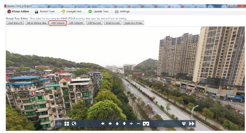Switch to the Update Tool tab
The image size is (246, 133).
(98, 11)
